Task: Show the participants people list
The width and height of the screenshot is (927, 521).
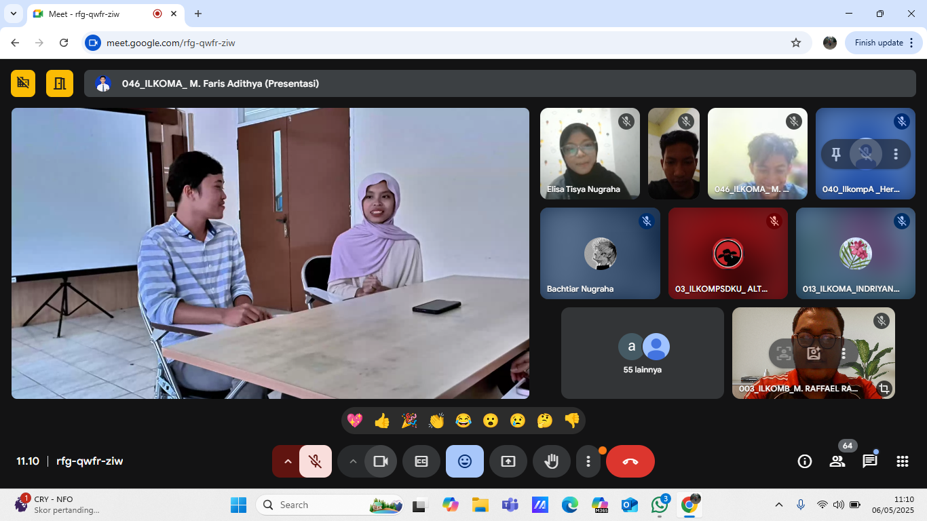Action: tap(837, 461)
